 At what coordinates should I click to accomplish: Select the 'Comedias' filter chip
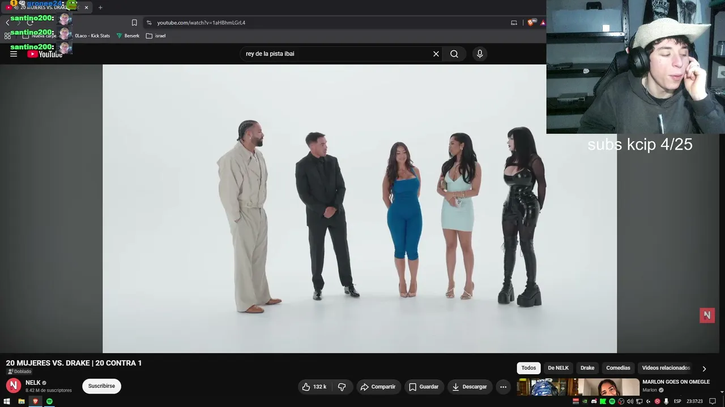[x=618, y=368]
